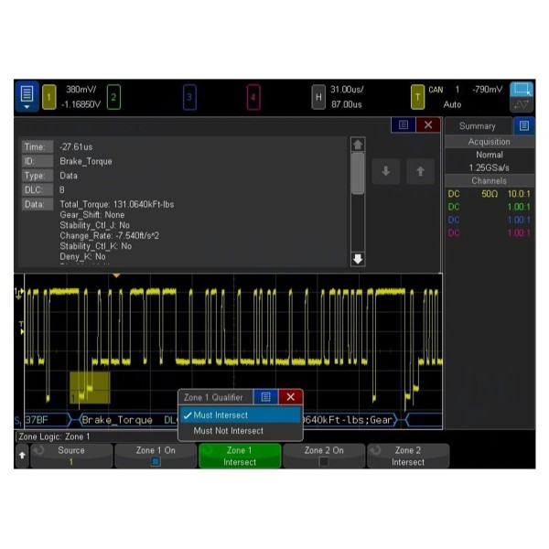Toggle the Zone 1 On checkbox
Viewport: 549px width, 549px height.
point(155,462)
